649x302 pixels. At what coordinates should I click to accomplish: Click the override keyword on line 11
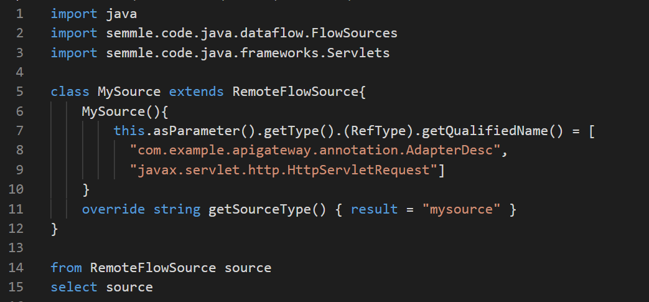[x=113, y=209]
